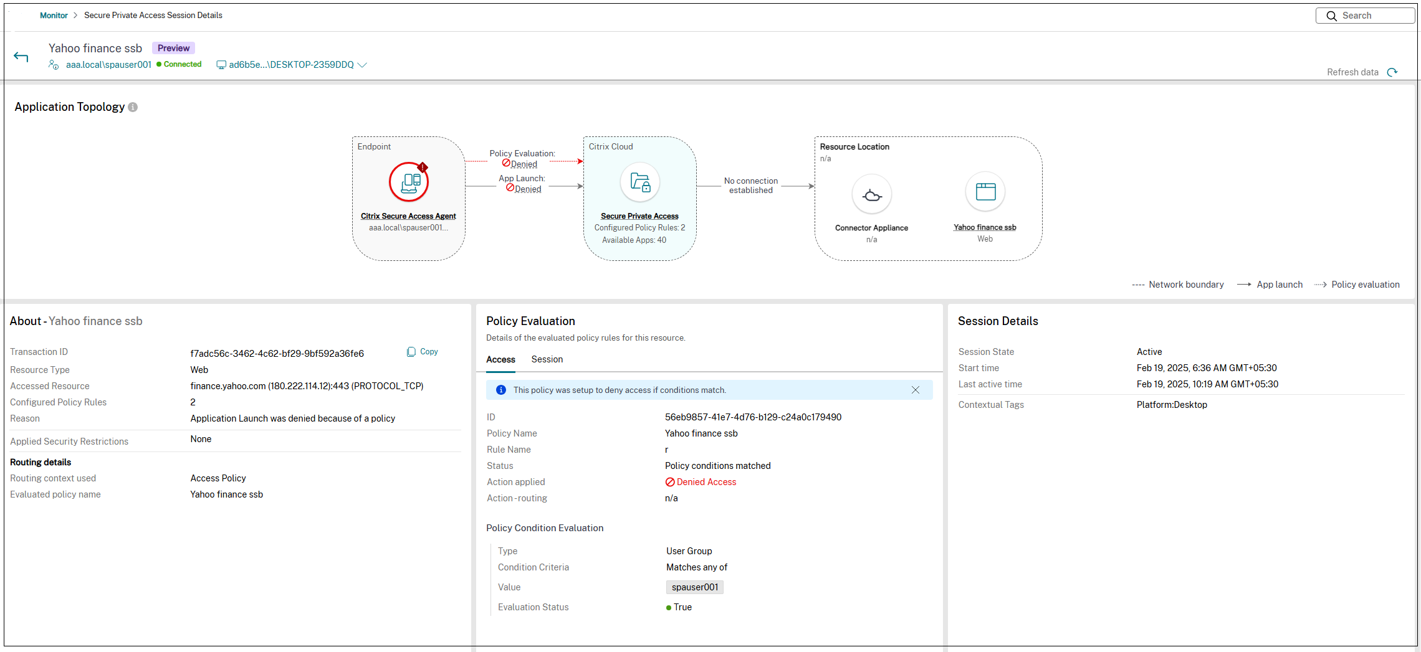Click the refresh data circular arrow icon
The height and width of the screenshot is (652, 1421).
[1392, 72]
